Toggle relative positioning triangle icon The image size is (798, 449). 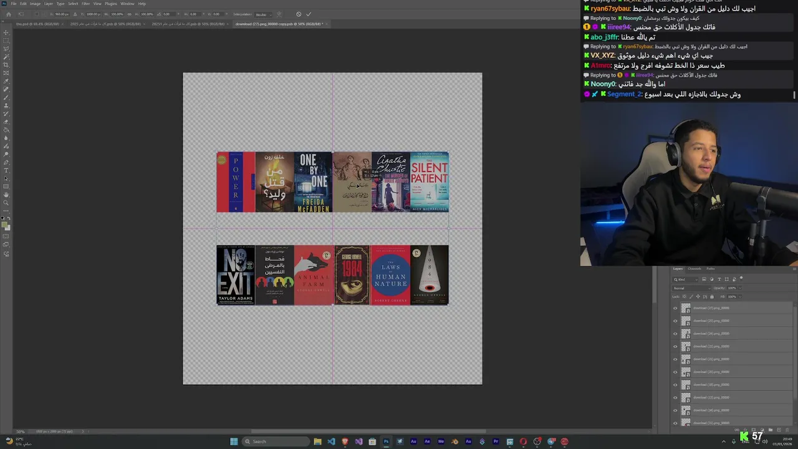(x=75, y=14)
